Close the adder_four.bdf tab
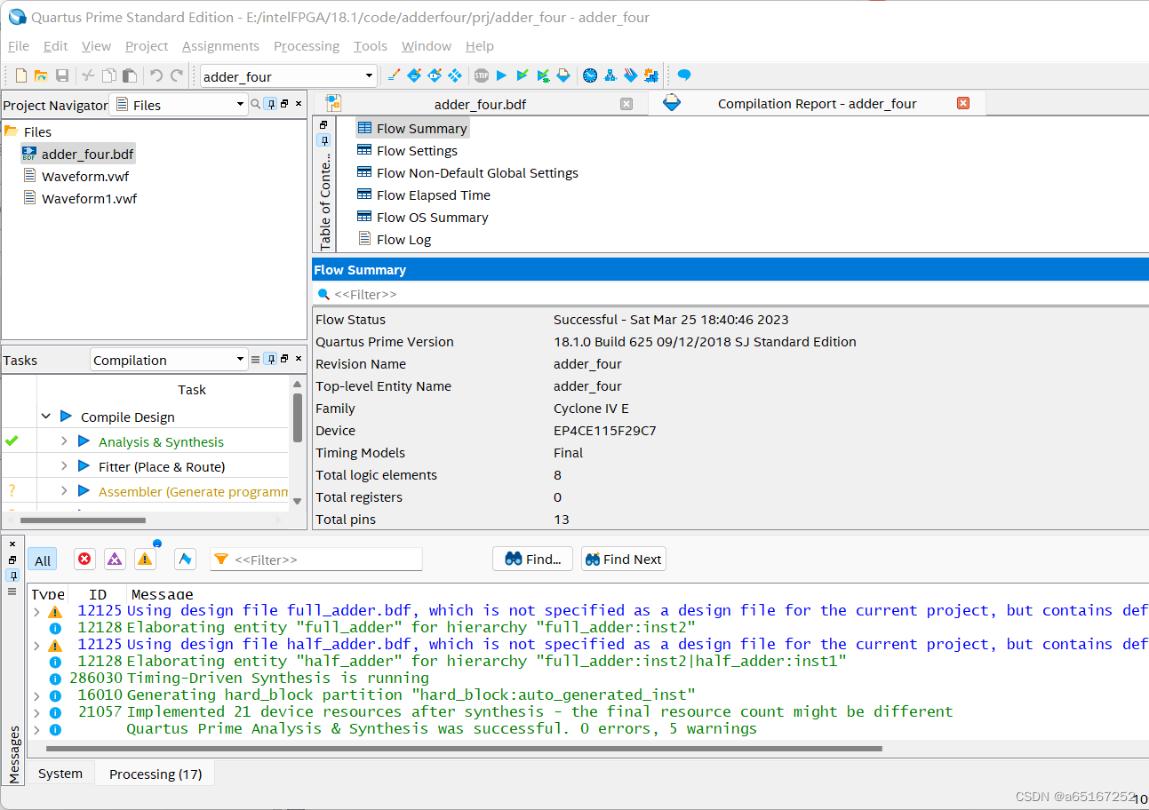Image resolution: width=1149 pixels, height=810 pixels. click(x=626, y=104)
